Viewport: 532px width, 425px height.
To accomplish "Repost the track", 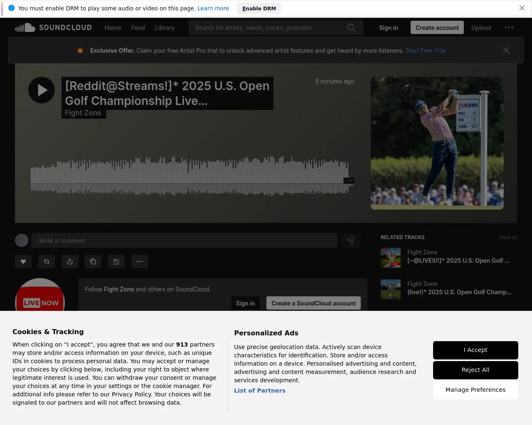I will pos(47,261).
